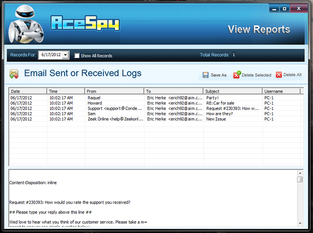This screenshot has height=233, width=313.
Task: Sort emails by Subject column header
Action: pos(233,91)
